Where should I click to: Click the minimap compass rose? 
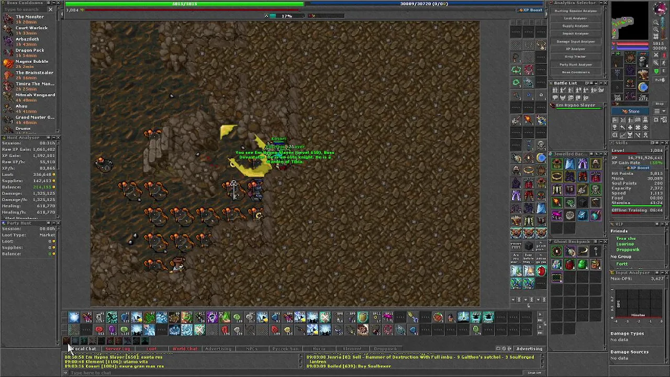pos(660,9)
